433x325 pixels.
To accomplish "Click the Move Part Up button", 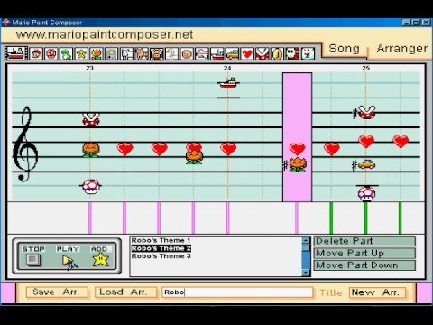I will click(x=364, y=253).
